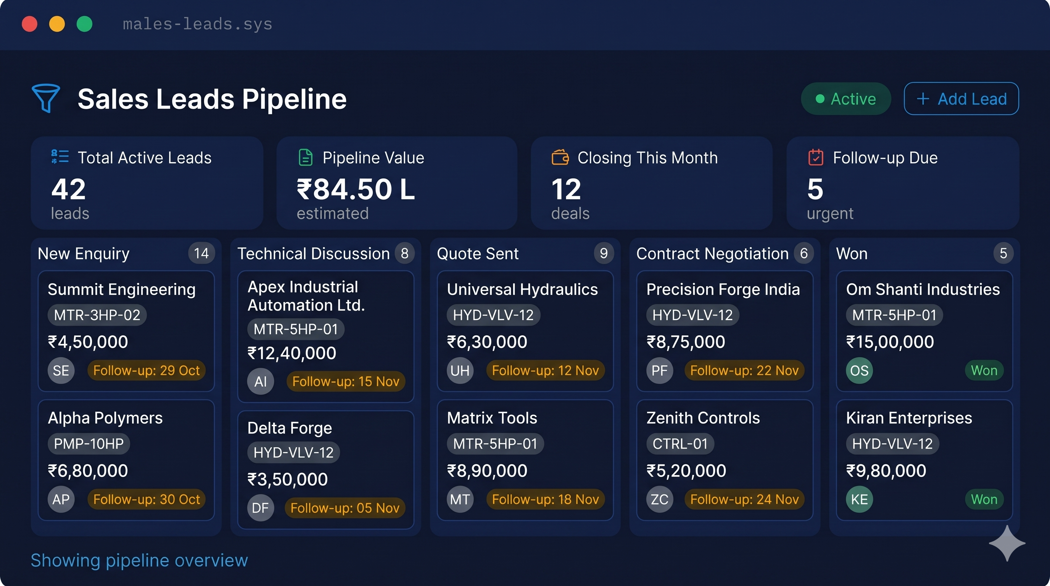Image resolution: width=1050 pixels, height=586 pixels.
Task: Click the funnel icon beside Sales Leads Pipeline
Action: (x=46, y=98)
